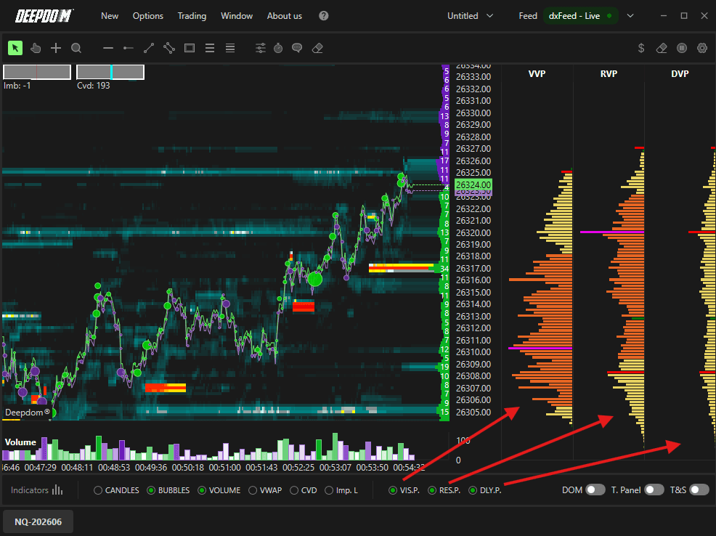Toggle the DOM switch
This screenshot has width=716, height=536.
pos(595,490)
